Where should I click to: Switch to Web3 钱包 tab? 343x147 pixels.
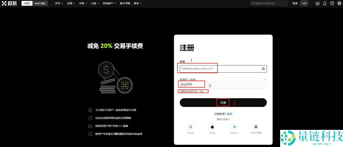[x=40, y=3]
